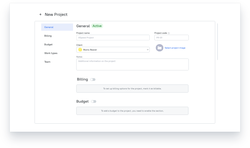Click the Client field label

click(79, 45)
